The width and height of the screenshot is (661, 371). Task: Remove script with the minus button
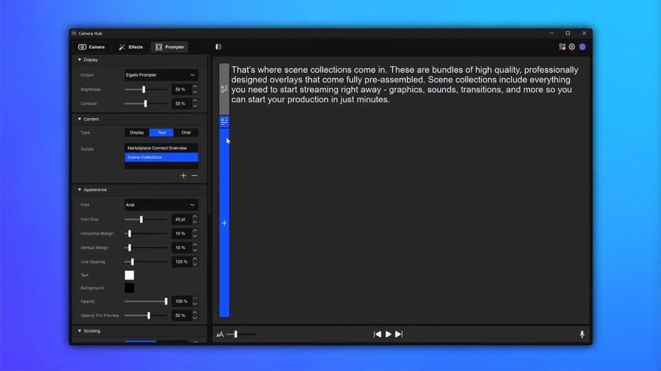coord(195,175)
